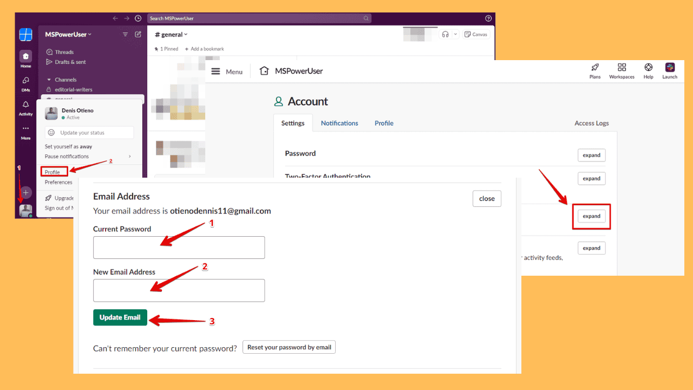Open Canvas in the general channel header
This screenshot has height=390, width=693.
476,34
